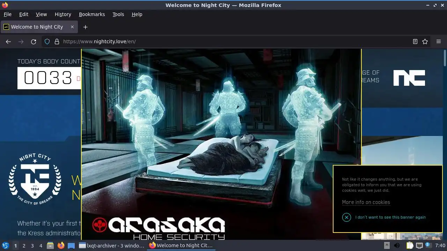Switch to virtual desktop 2

pos(24,245)
